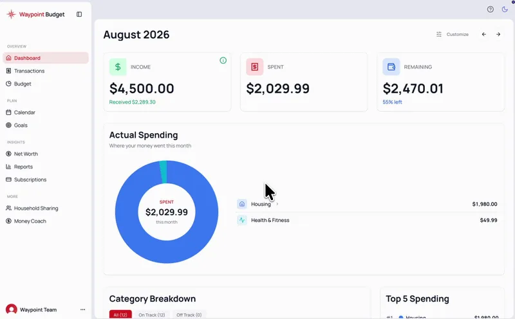The height and width of the screenshot is (319, 515).
Task: Open Net Worth in the sidebar
Action: [46, 154]
